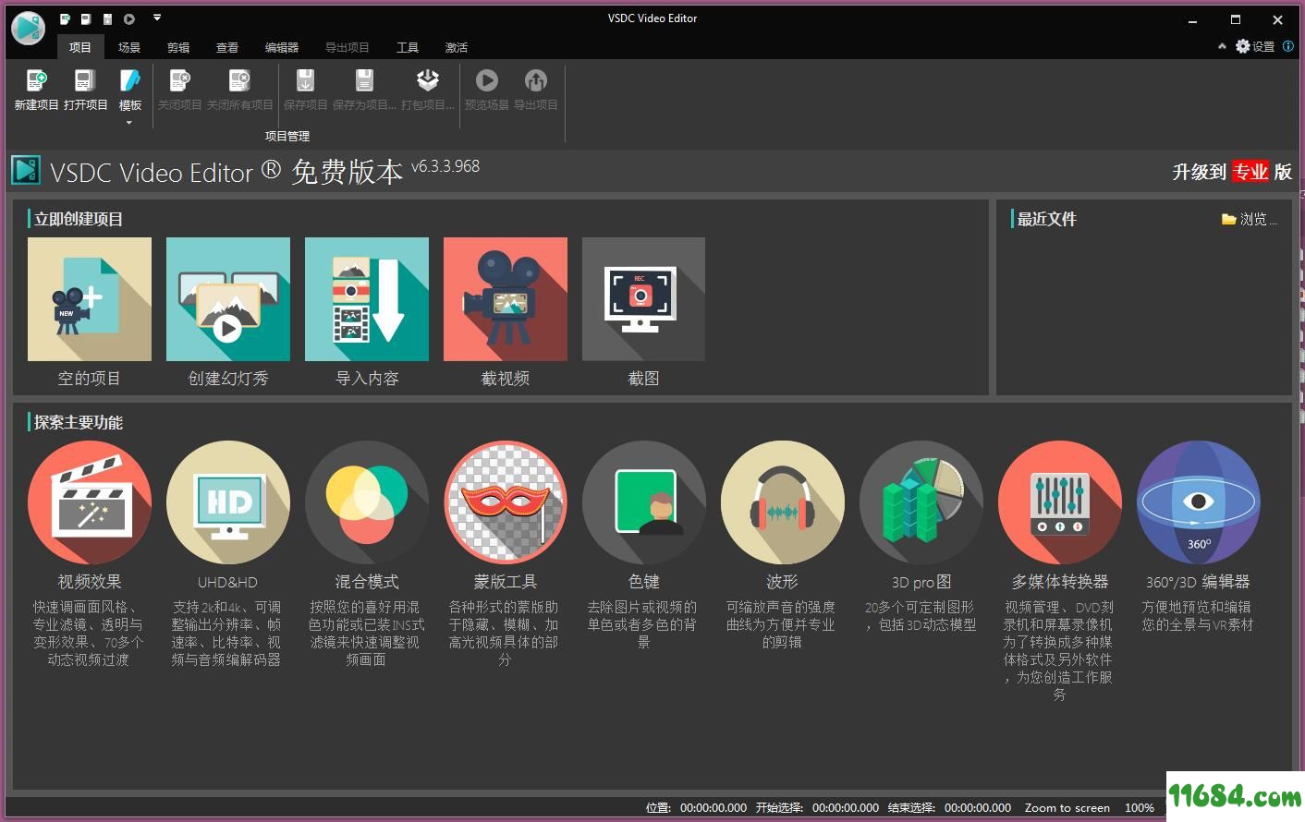The image size is (1305, 822).
Task: Click the 视频效果 title text
Action: pyautogui.click(x=90, y=582)
